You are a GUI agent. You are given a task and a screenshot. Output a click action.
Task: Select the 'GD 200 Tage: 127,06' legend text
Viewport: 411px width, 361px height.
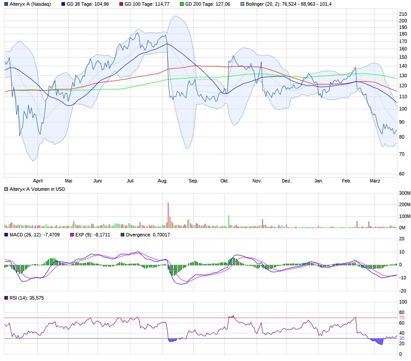point(208,4)
